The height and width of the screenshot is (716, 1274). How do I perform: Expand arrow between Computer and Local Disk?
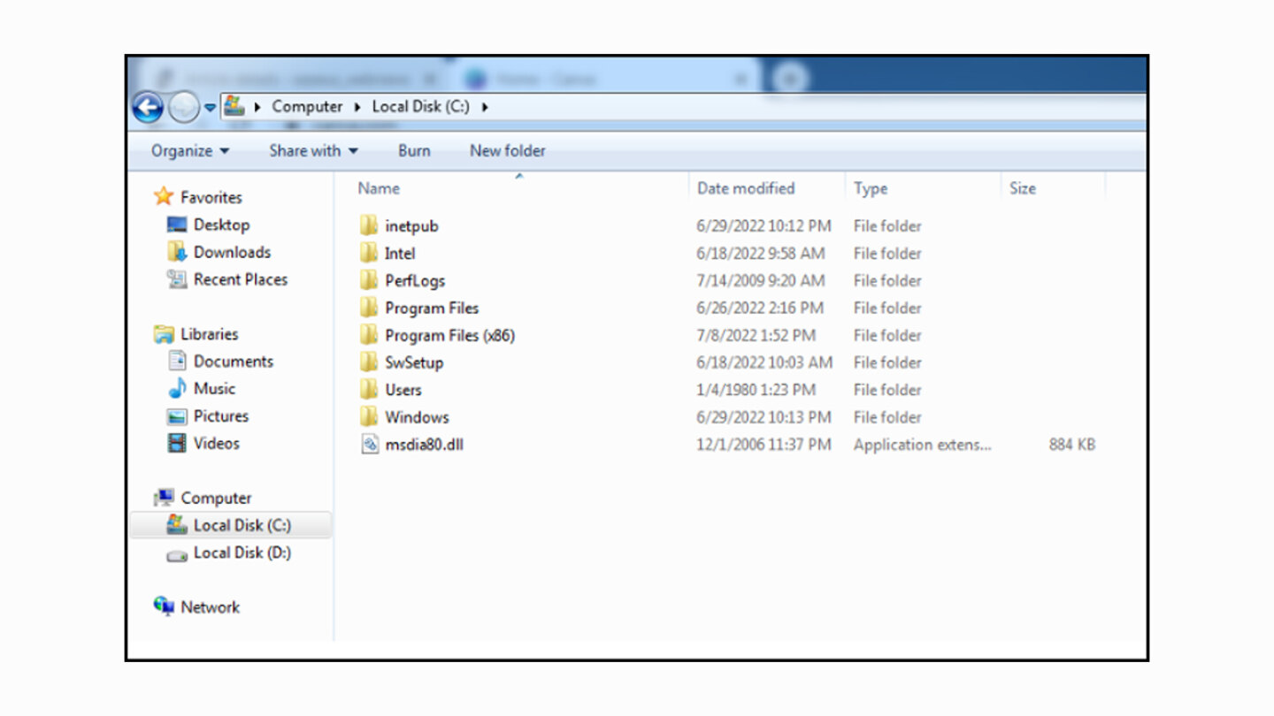tap(357, 107)
